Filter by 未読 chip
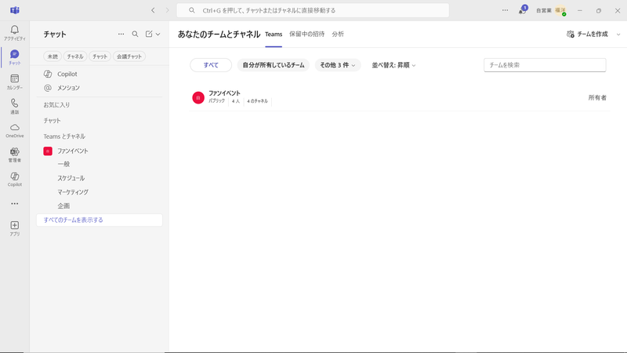The height and width of the screenshot is (353, 627). pyautogui.click(x=53, y=56)
